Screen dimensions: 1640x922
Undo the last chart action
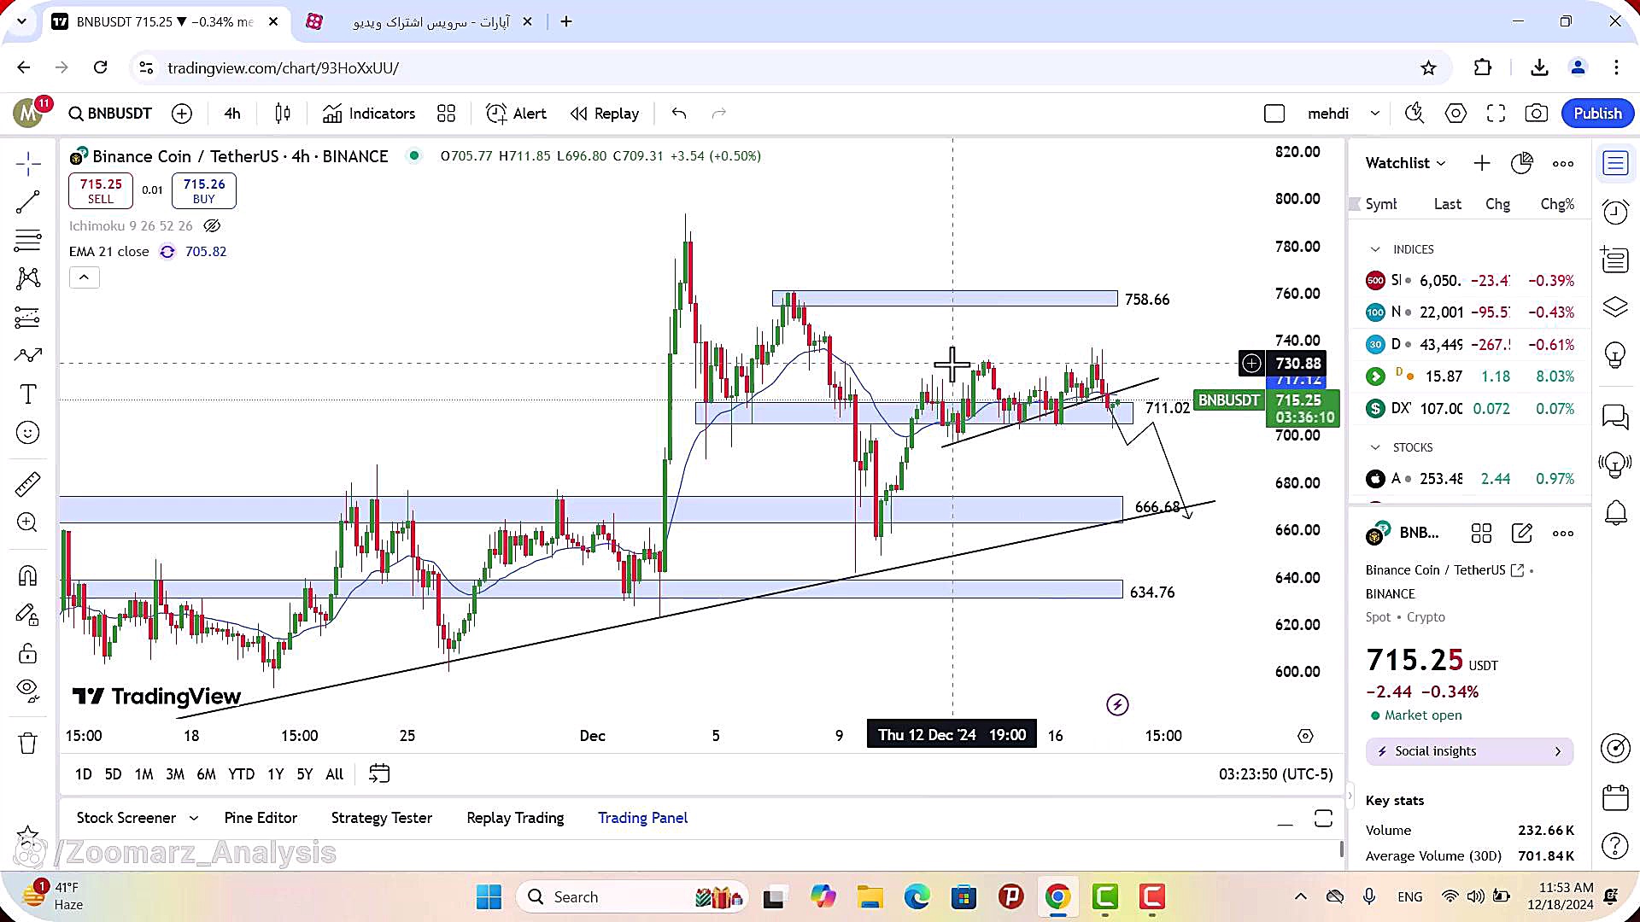point(679,114)
